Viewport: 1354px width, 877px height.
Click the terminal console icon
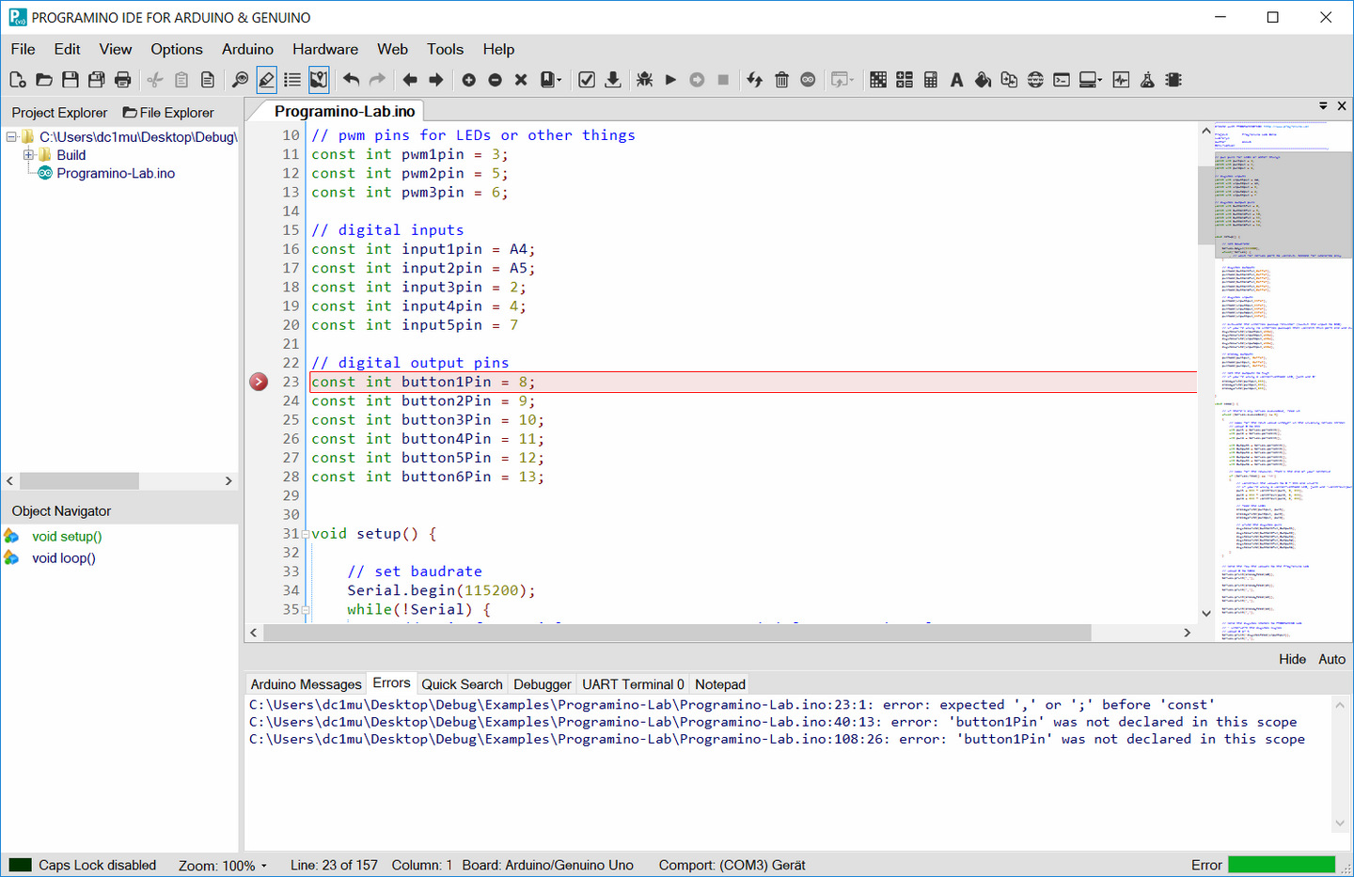coord(1062,80)
